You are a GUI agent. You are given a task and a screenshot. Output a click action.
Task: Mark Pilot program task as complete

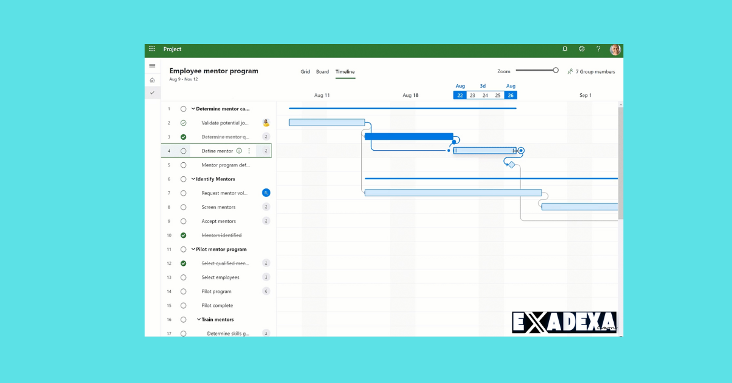(x=184, y=291)
